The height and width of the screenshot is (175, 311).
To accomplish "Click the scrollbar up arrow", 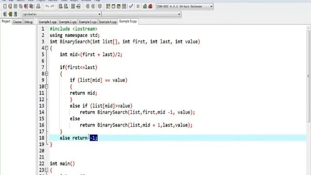I will (308, 28).
